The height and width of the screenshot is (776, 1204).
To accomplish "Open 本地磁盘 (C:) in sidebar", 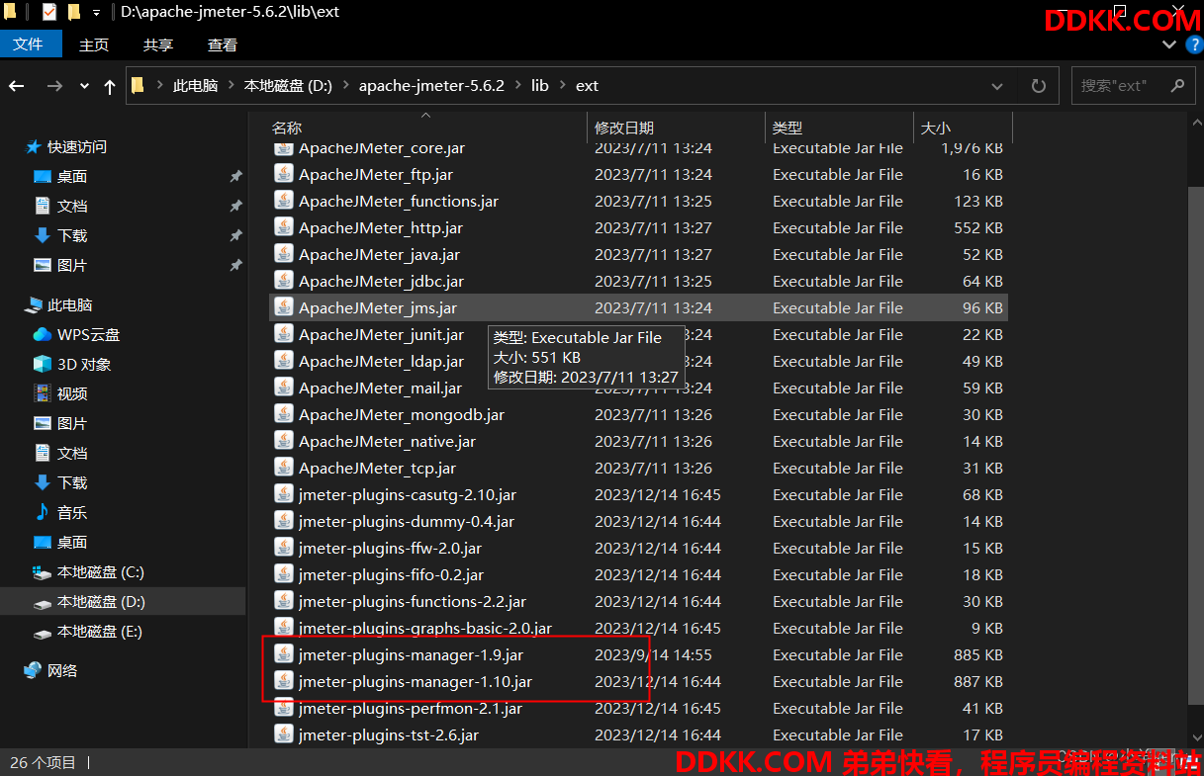I will coord(100,571).
